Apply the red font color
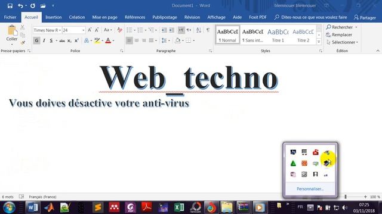Viewport: 382px width, 214px height. pos(108,40)
